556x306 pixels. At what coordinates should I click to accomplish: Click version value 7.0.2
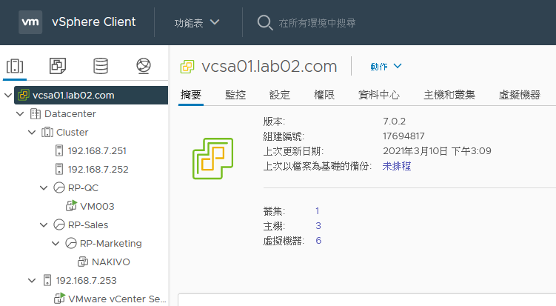394,122
